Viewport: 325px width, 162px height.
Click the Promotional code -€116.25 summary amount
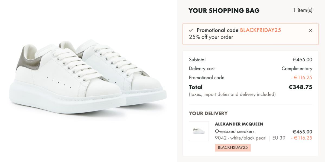(x=302, y=77)
